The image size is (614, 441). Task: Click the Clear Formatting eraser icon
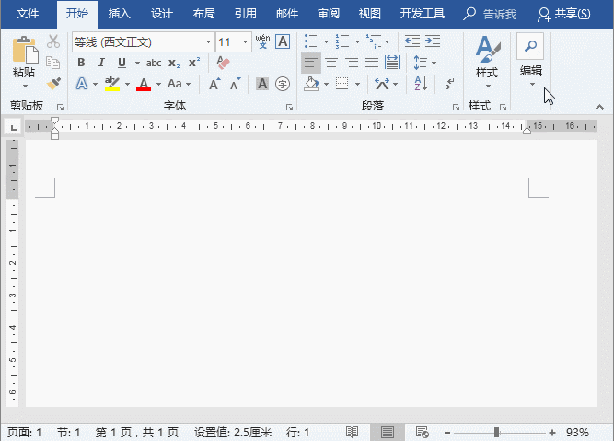tap(222, 63)
